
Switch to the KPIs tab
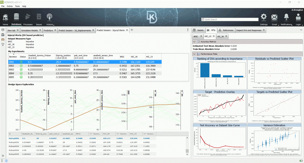tap(211, 30)
